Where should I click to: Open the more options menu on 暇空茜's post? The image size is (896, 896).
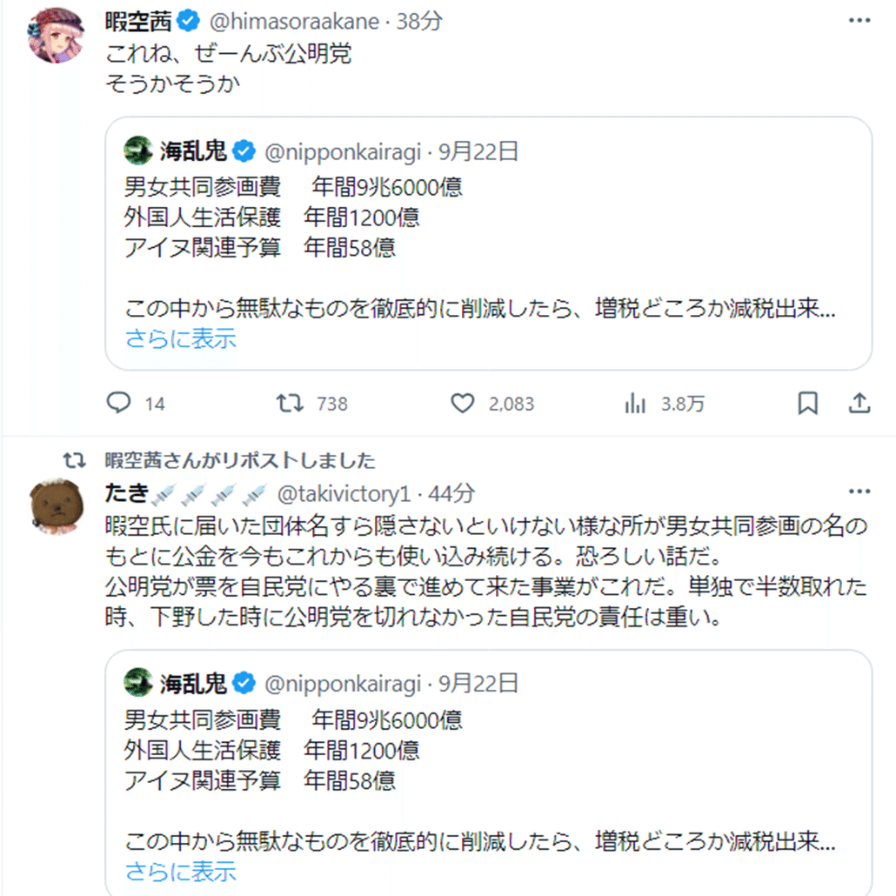click(859, 21)
